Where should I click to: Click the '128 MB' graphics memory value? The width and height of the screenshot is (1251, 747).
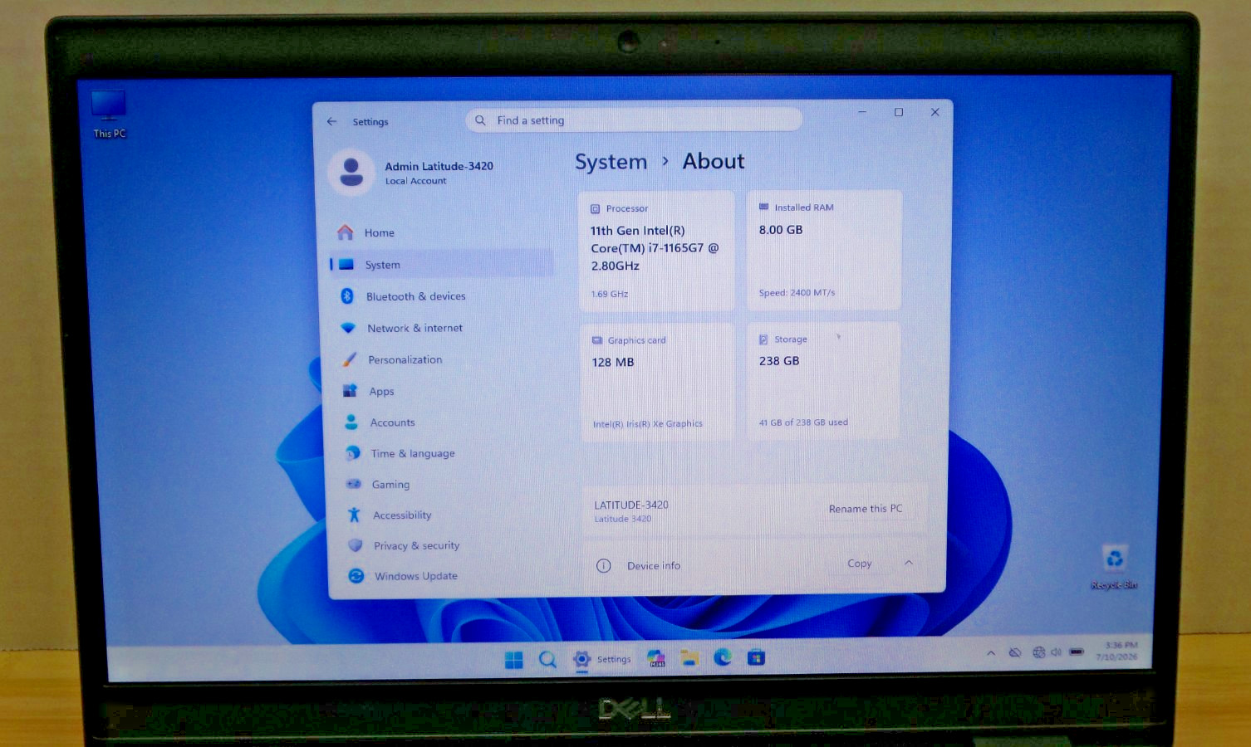tap(613, 363)
